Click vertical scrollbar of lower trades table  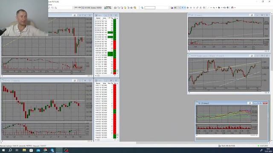[117, 110]
